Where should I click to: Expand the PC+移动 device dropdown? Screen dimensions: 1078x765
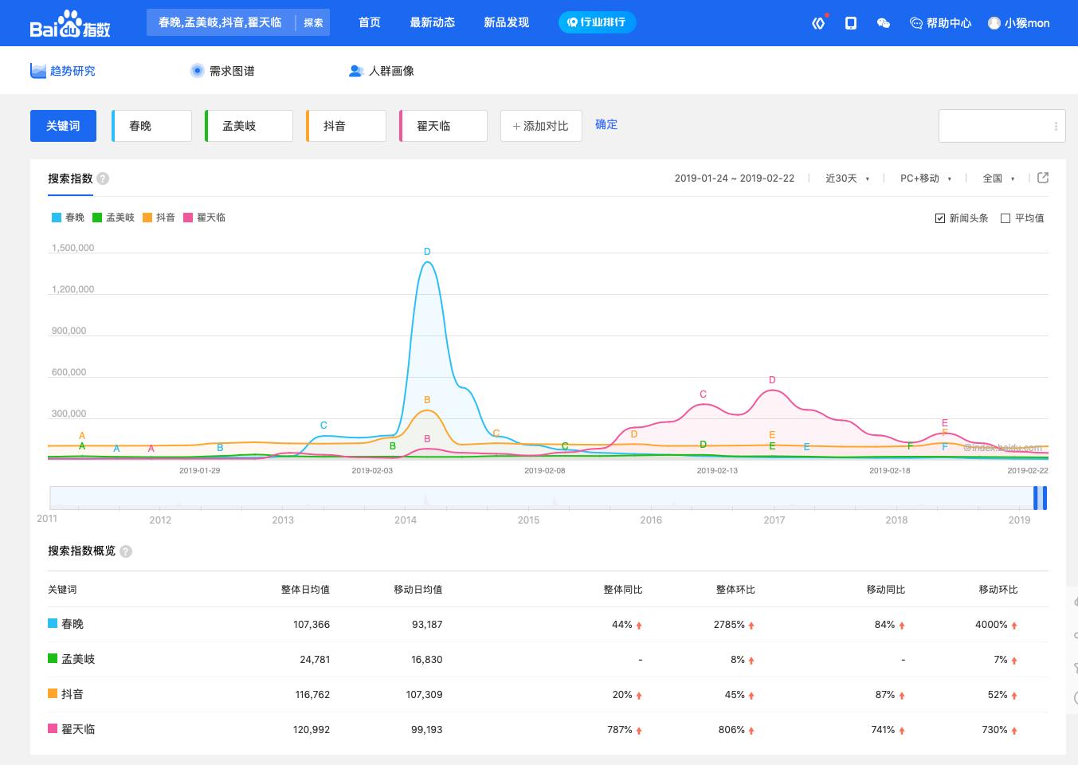tap(924, 178)
